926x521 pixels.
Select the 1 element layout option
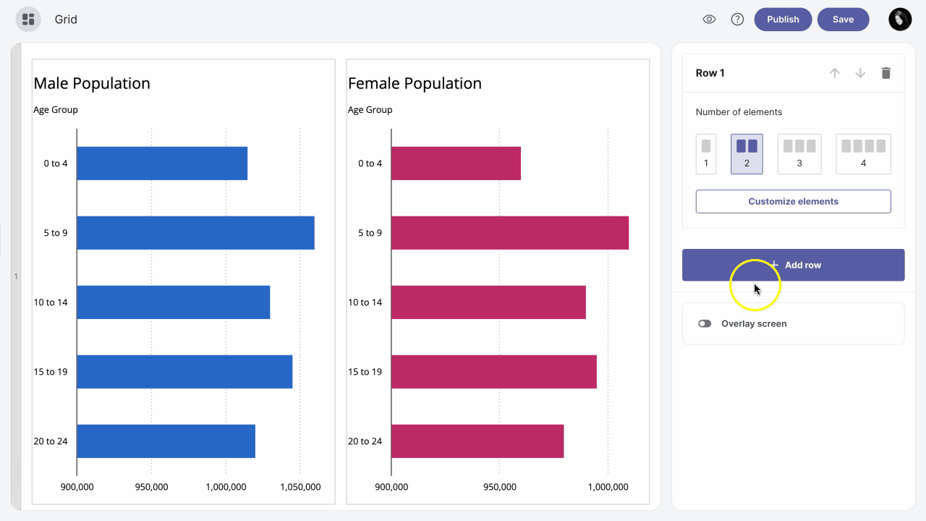point(706,153)
